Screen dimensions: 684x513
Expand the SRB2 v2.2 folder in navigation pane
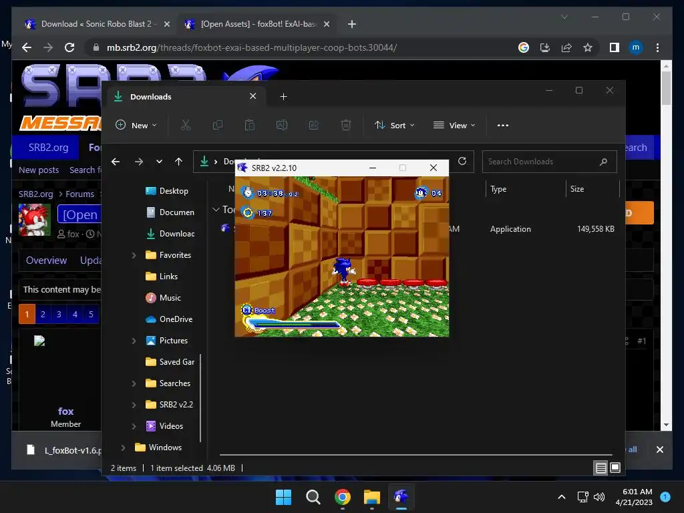click(x=134, y=405)
